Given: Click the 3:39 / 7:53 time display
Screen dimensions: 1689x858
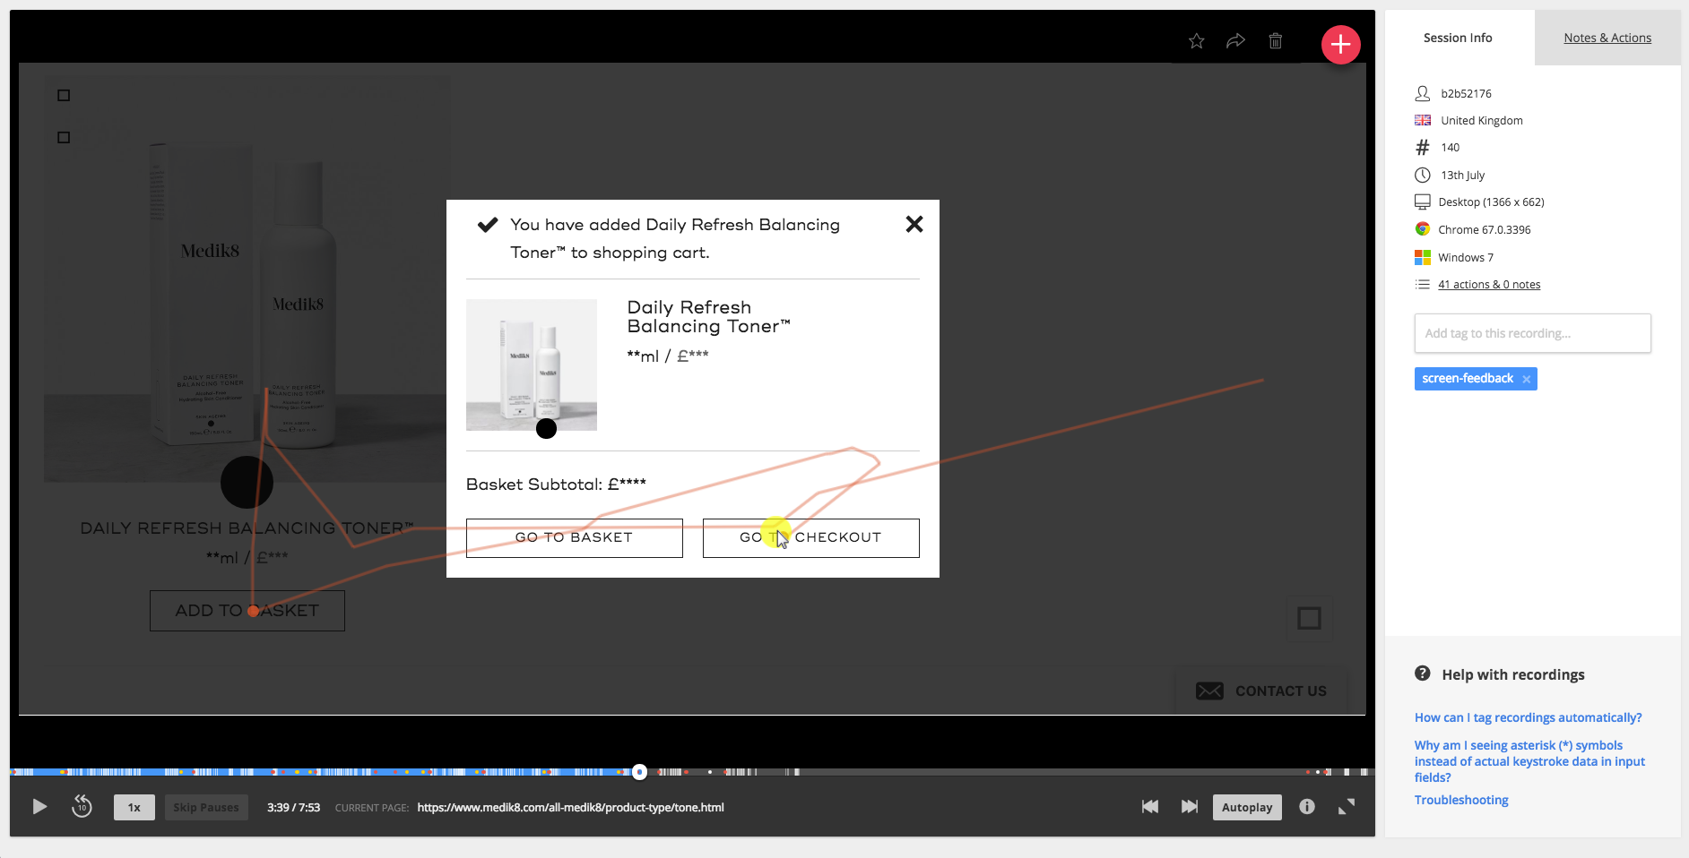Looking at the screenshot, I should (x=293, y=807).
